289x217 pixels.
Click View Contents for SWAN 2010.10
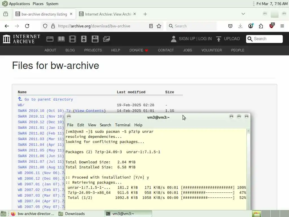pyautogui.click(x=89, y=111)
